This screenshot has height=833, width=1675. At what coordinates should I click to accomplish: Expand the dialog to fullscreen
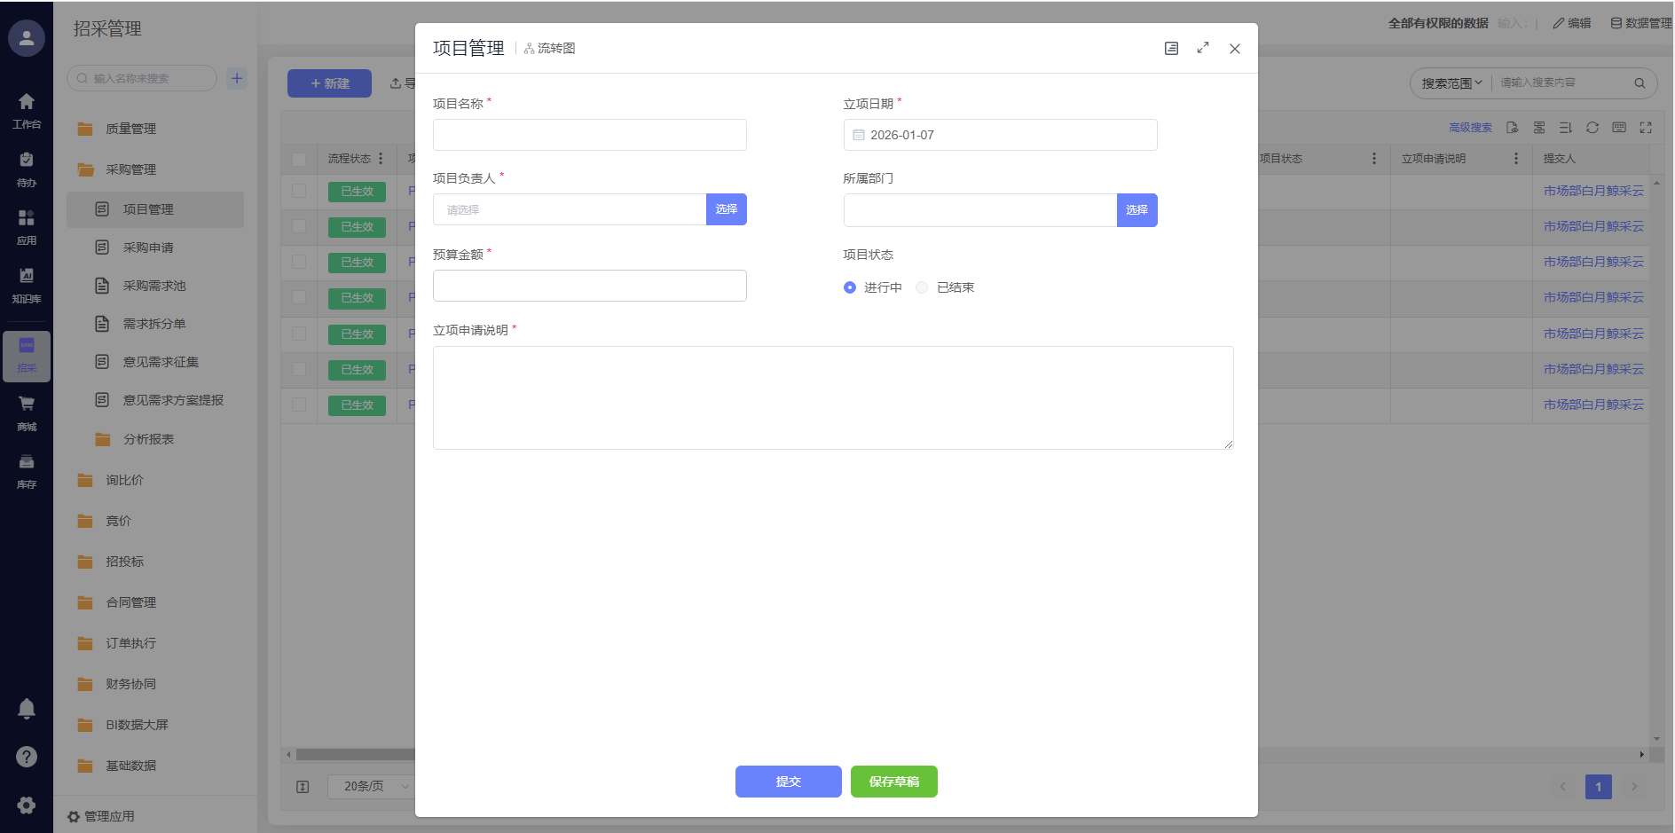pos(1202,48)
